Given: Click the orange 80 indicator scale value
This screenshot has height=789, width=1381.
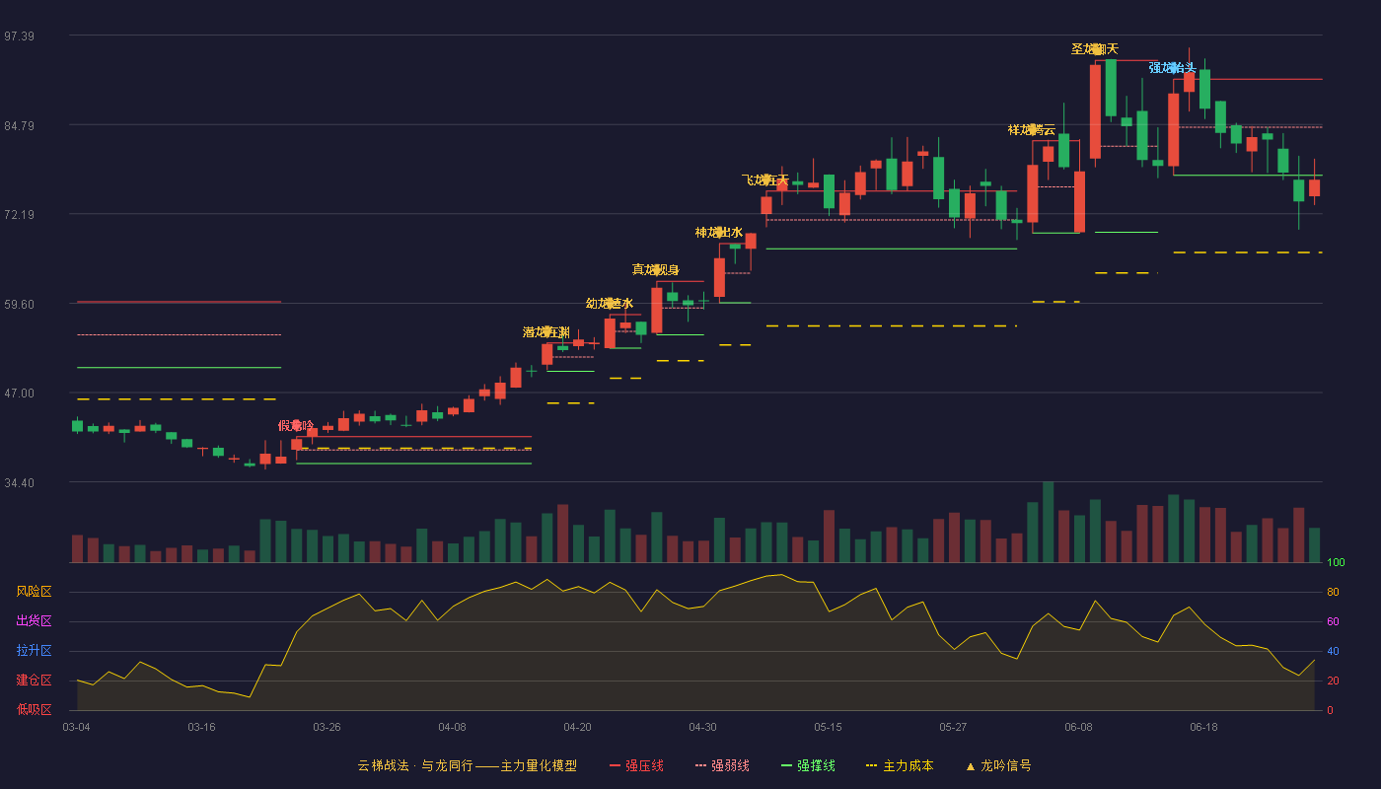Looking at the screenshot, I should (x=1333, y=593).
